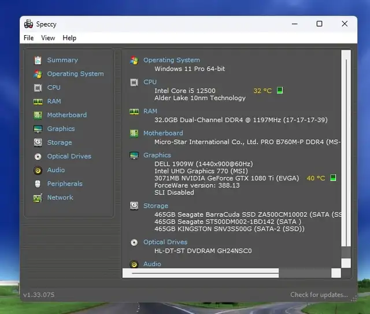Click the Graphics heading link in summary
Image resolution: width=370 pixels, height=314 pixels.
[157, 155]
